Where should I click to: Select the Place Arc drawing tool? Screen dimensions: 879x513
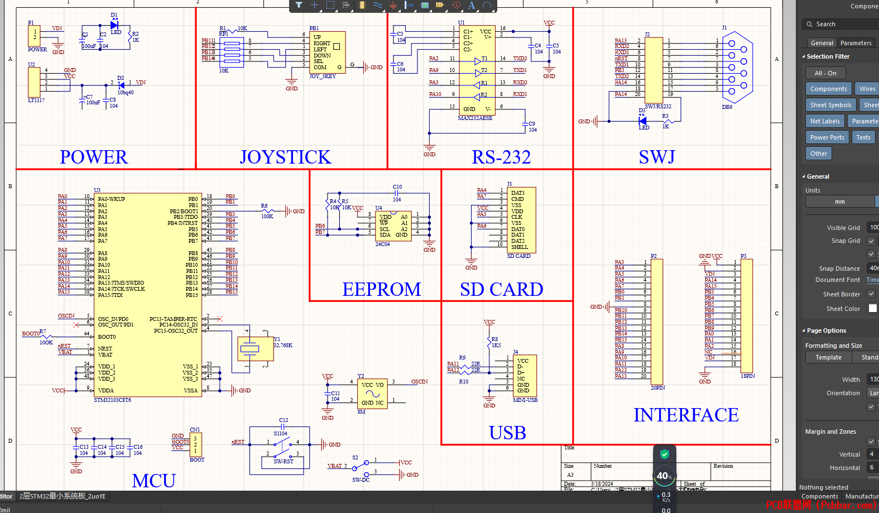[487, 5]
